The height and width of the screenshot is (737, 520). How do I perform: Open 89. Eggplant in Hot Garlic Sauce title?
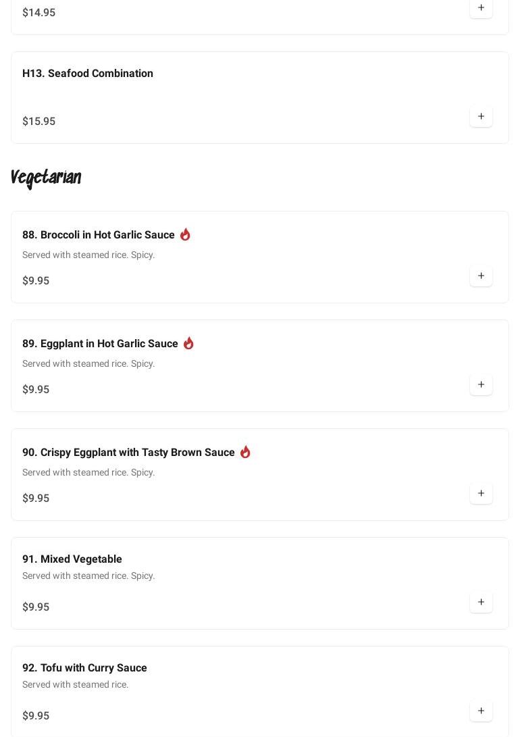(x=100, y=344)
